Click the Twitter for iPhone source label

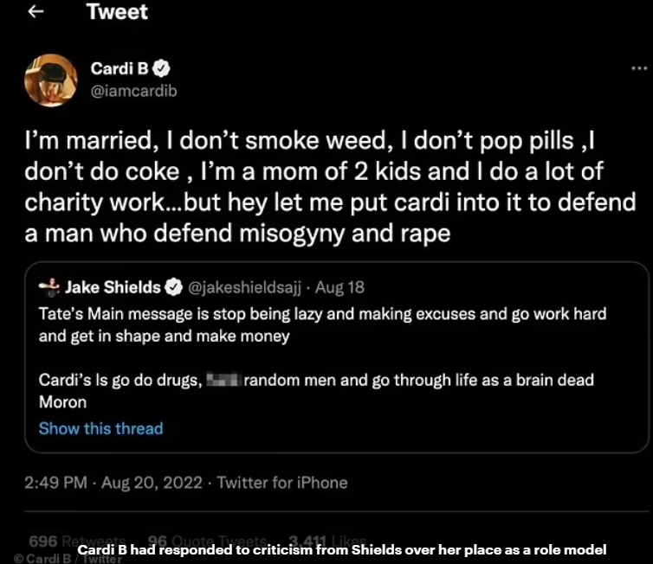(282, 483)
